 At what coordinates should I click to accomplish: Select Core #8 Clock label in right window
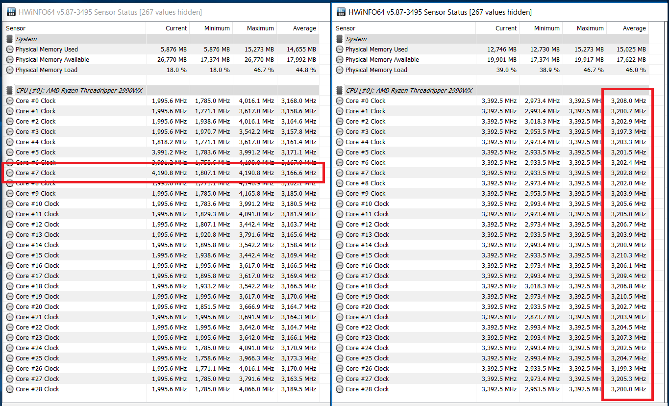click(x=365, y=183)
